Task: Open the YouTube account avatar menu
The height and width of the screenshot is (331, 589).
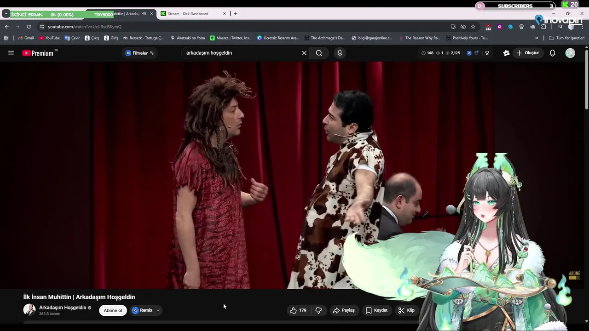Action: 570,53
